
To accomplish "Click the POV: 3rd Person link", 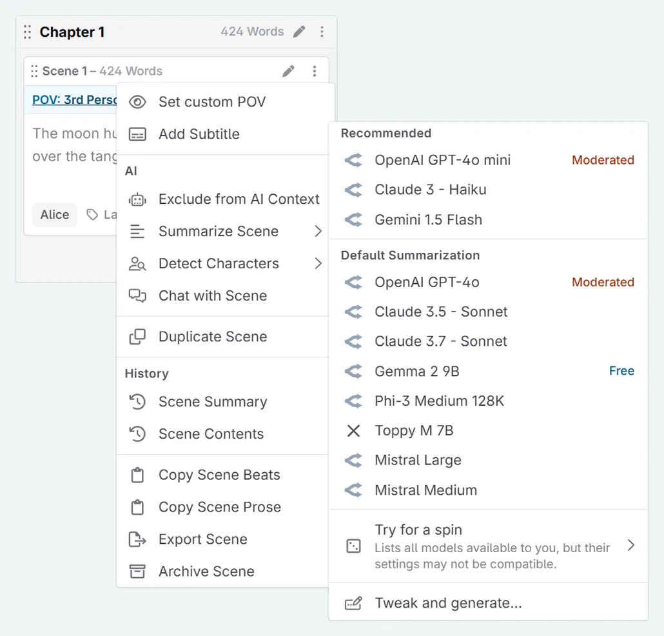I will 75,100.
